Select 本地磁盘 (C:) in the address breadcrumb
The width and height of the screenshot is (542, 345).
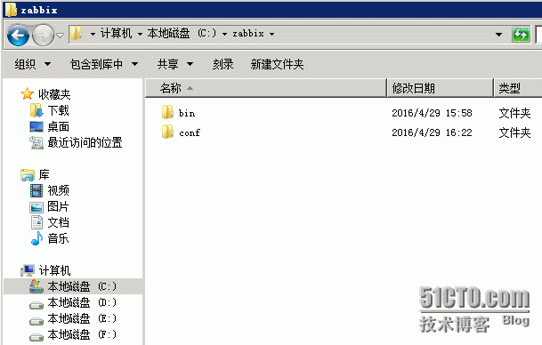182,34
